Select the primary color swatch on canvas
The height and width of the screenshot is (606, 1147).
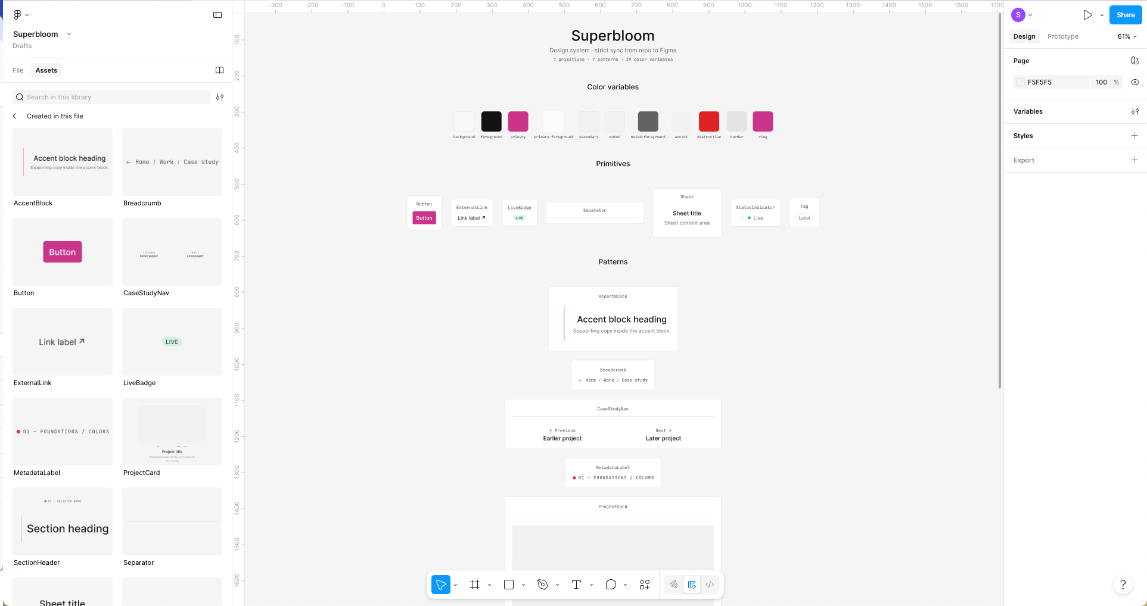click(x=518, y=121)
